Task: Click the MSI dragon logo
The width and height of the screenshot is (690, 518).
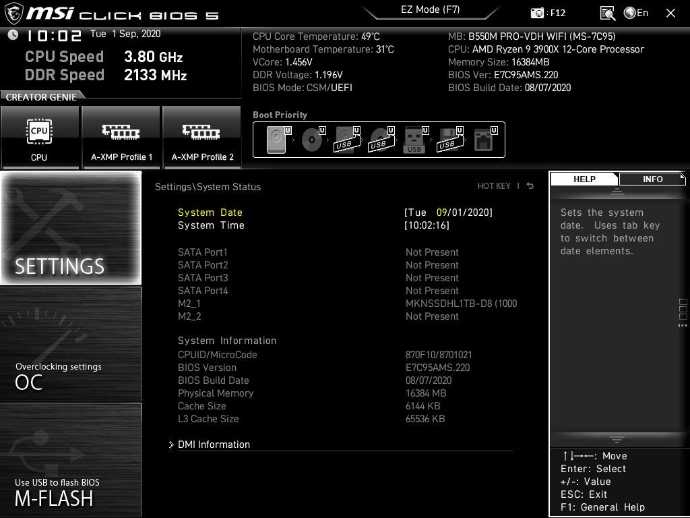Action: click(x=13, y=13)
